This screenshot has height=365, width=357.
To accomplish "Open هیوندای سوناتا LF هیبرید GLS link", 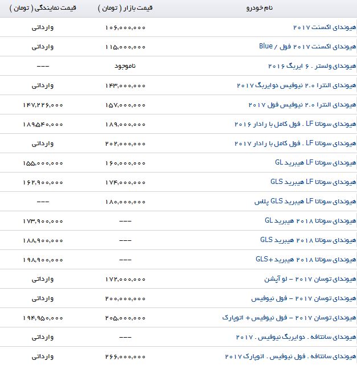I will coord(313,182).
